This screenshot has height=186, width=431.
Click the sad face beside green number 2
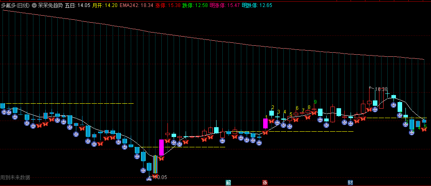pyautogui.click(x=406, y=124)
